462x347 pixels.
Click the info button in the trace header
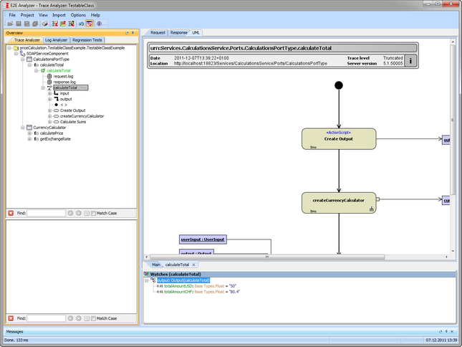pyautogui.click(x=410, y=60)
